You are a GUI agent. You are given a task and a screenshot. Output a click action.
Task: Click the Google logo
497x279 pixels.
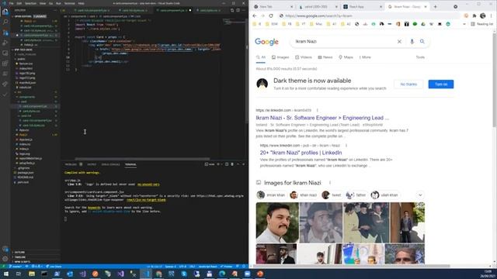[266, 42]
